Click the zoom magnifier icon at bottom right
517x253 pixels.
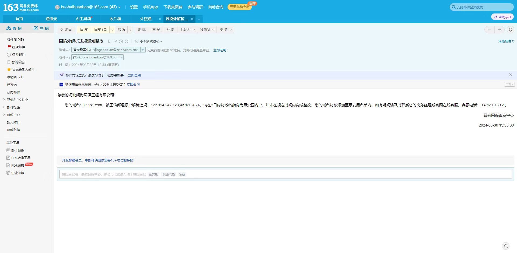(506, 246)
